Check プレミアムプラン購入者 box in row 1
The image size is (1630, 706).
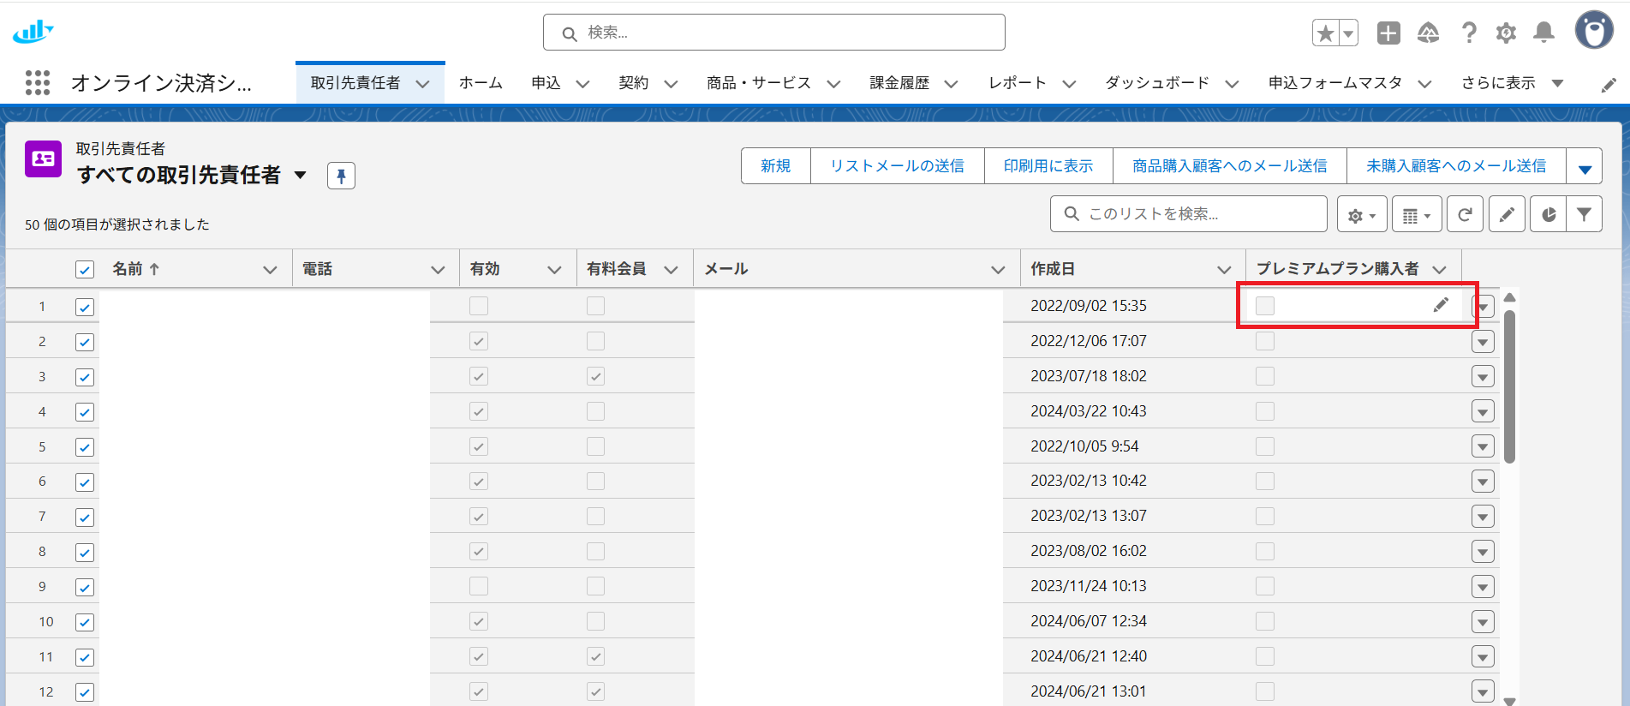1265,306
